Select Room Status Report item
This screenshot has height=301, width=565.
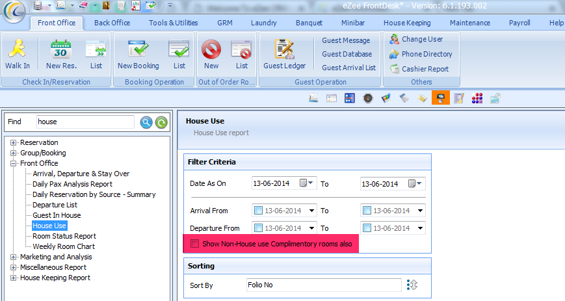coord(64,236)
